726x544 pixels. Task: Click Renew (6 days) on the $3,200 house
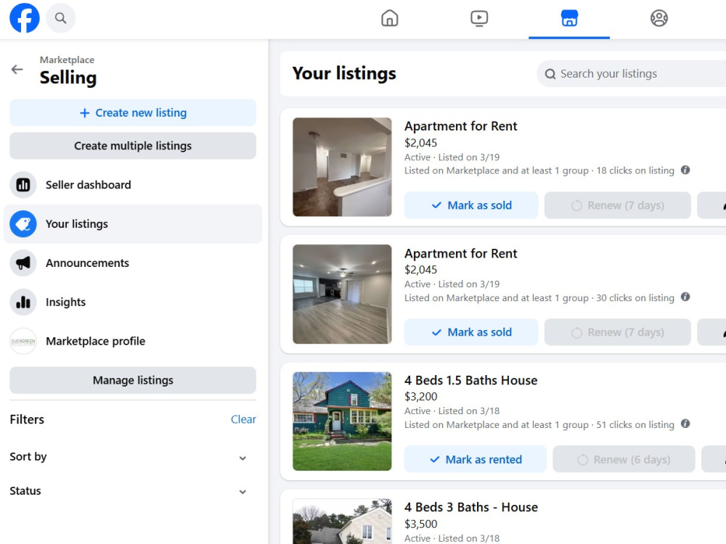pyautogui.click(x=624, y=459)
